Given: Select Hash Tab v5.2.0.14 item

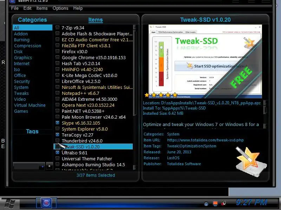Looking at the screenshot, I should click(81, 64).
